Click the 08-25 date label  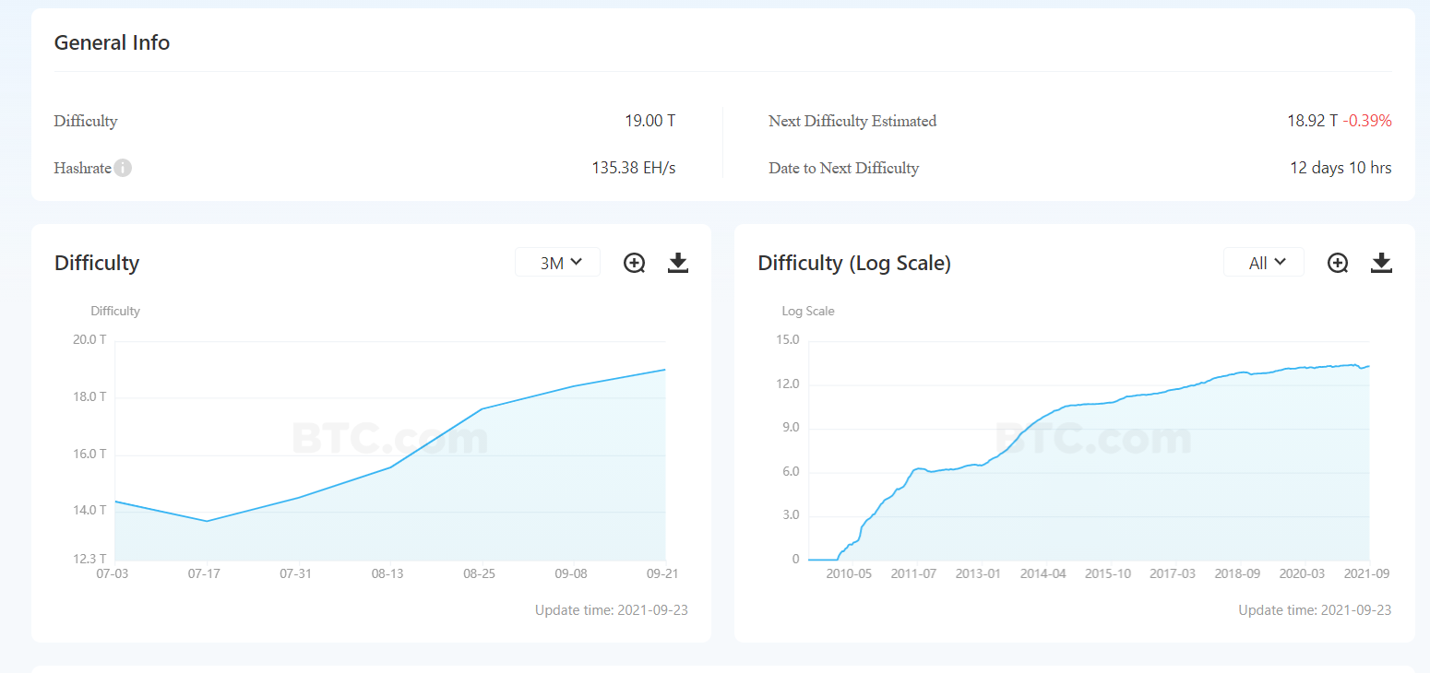[x=480, y=573]
